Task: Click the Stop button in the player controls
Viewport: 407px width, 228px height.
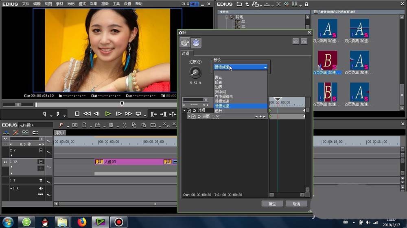Action: click(x=77, y=114)
